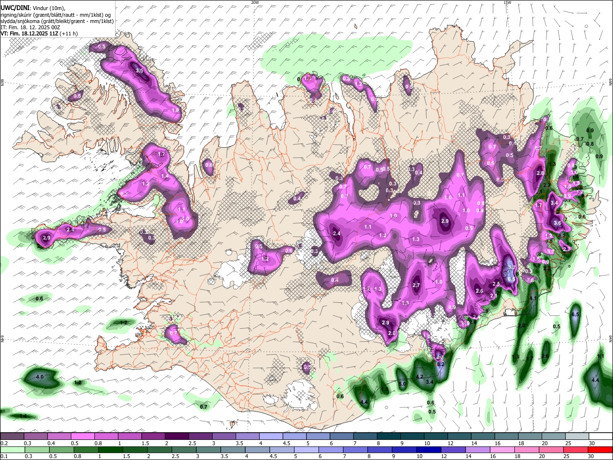Select the palest green 0.1 swatch in the green legend
Screen dimensions: 613x460
(12, 449)
